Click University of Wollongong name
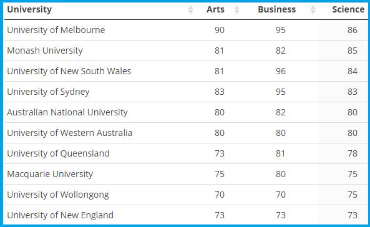Screen dimensions: 370x227 58,195
